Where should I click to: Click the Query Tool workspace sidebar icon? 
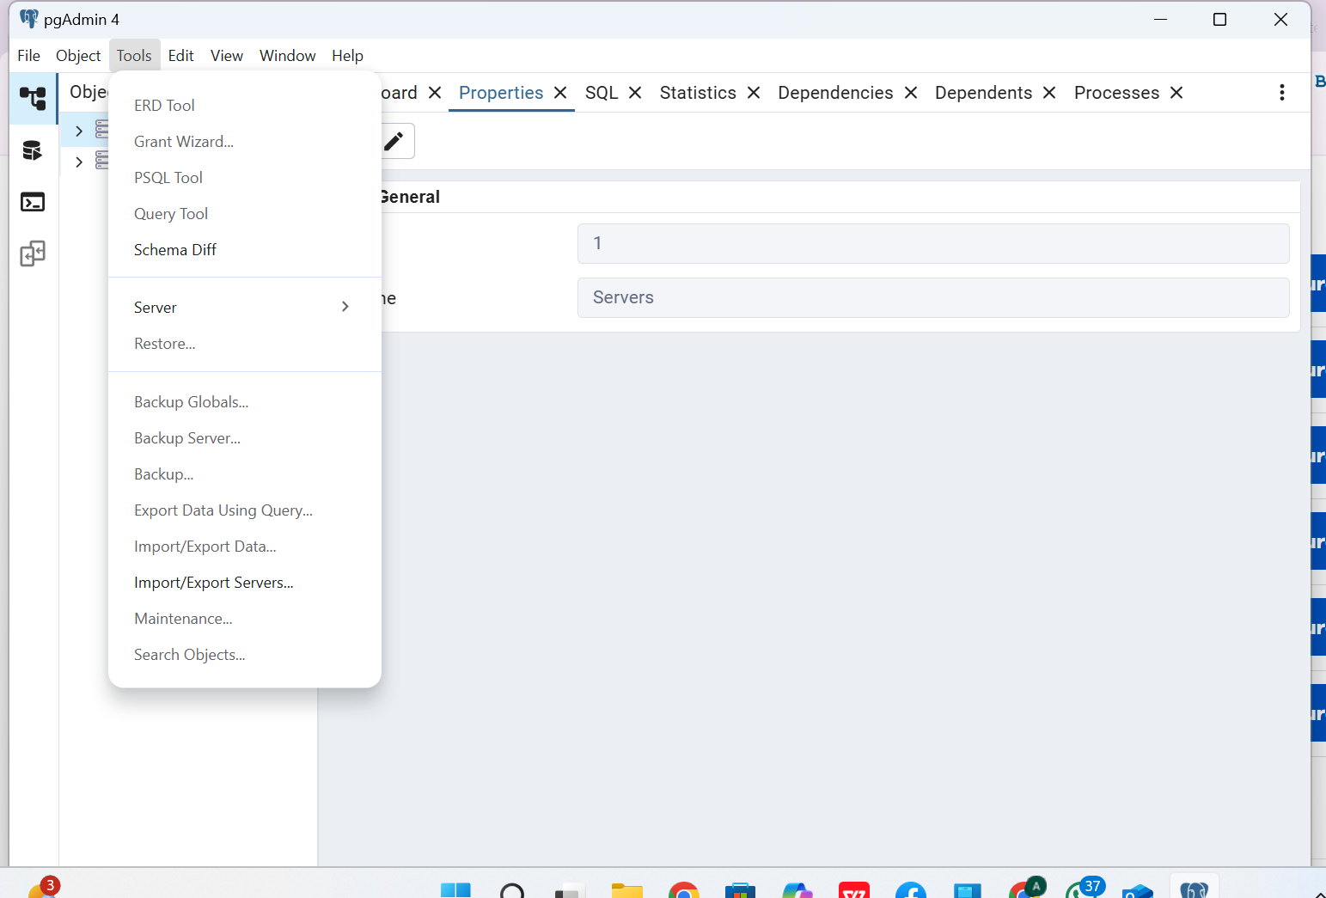click(33, 151)
